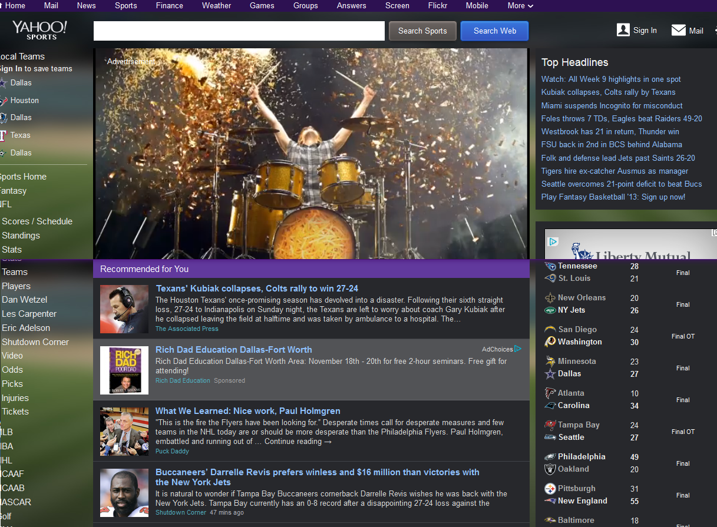This screenshot has height=527, width=717.
Task: Open Dan Wetzel in the left sidebar
Action: [x=25, y=300]
